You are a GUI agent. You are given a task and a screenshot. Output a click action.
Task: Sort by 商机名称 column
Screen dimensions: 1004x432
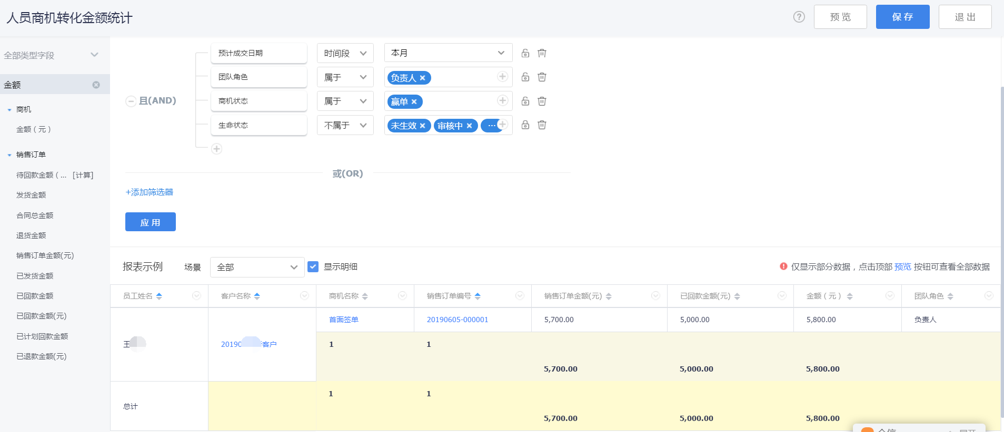pyautogui.click(x=365, y=296)
